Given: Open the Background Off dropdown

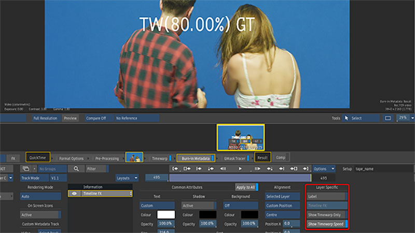Looking at the screenshot, I should pos(241,206).
